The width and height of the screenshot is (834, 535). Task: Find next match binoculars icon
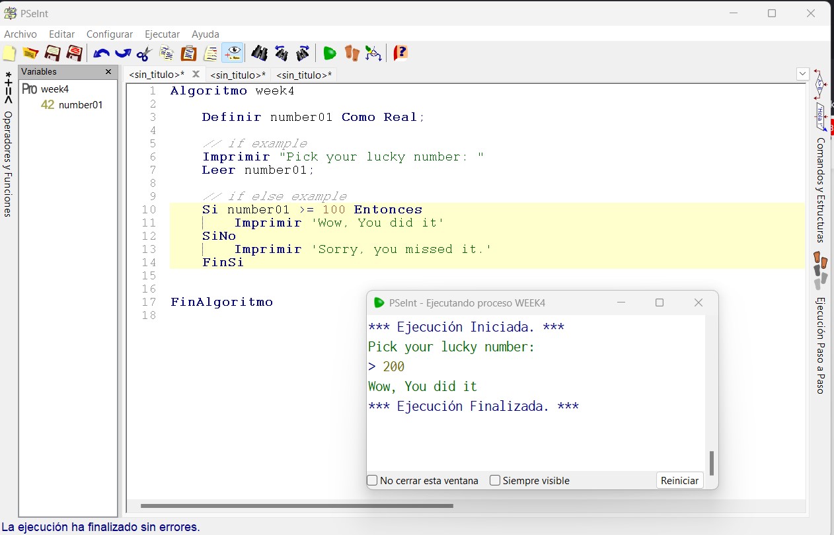pyautogui.click(x=303, y=53)
